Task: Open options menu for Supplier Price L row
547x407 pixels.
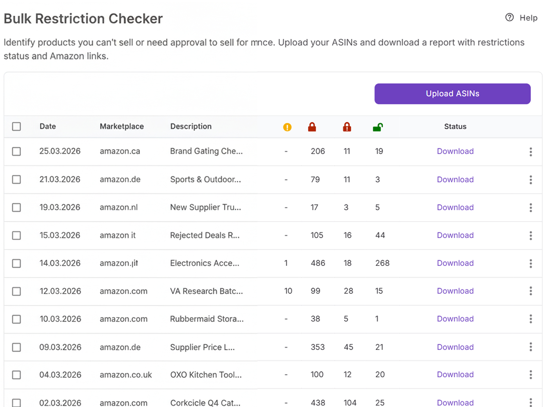Action: click(x=531, y=347)
